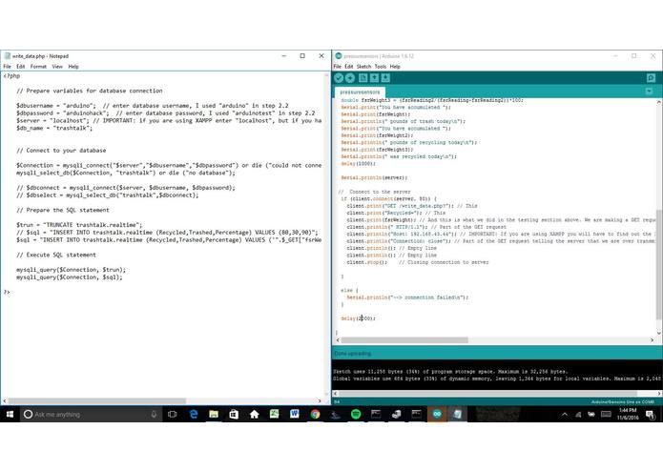Image resolution: width=663 pixels, height=471 pixels.
Task: Click the Arduino editor scroll down arrow
Action: point(659,333)
